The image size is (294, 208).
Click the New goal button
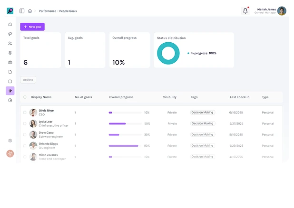coord(32,27)
